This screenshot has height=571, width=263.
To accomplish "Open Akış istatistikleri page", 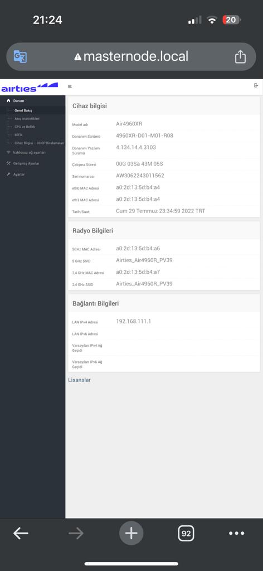I will [x=27, y=119].
